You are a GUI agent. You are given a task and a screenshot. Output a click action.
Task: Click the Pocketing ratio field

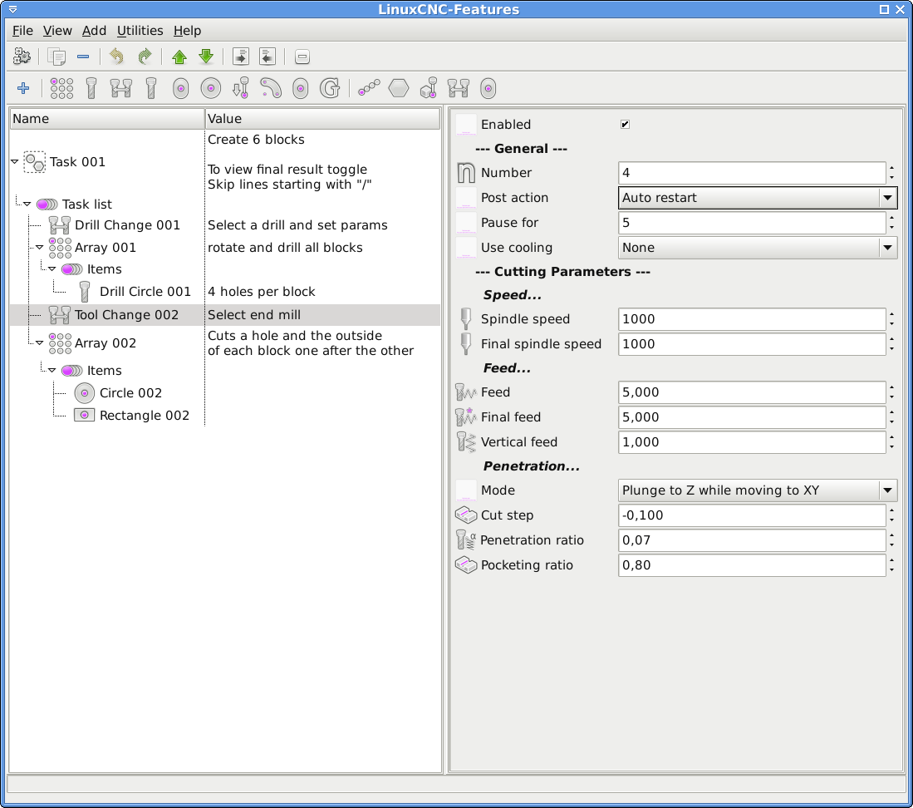tap(752, 565)
